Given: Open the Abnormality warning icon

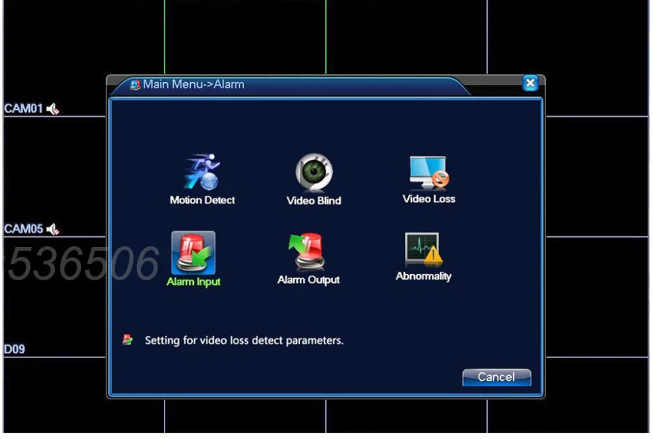Looking at the screenshot, I should [x=424, y=249].
